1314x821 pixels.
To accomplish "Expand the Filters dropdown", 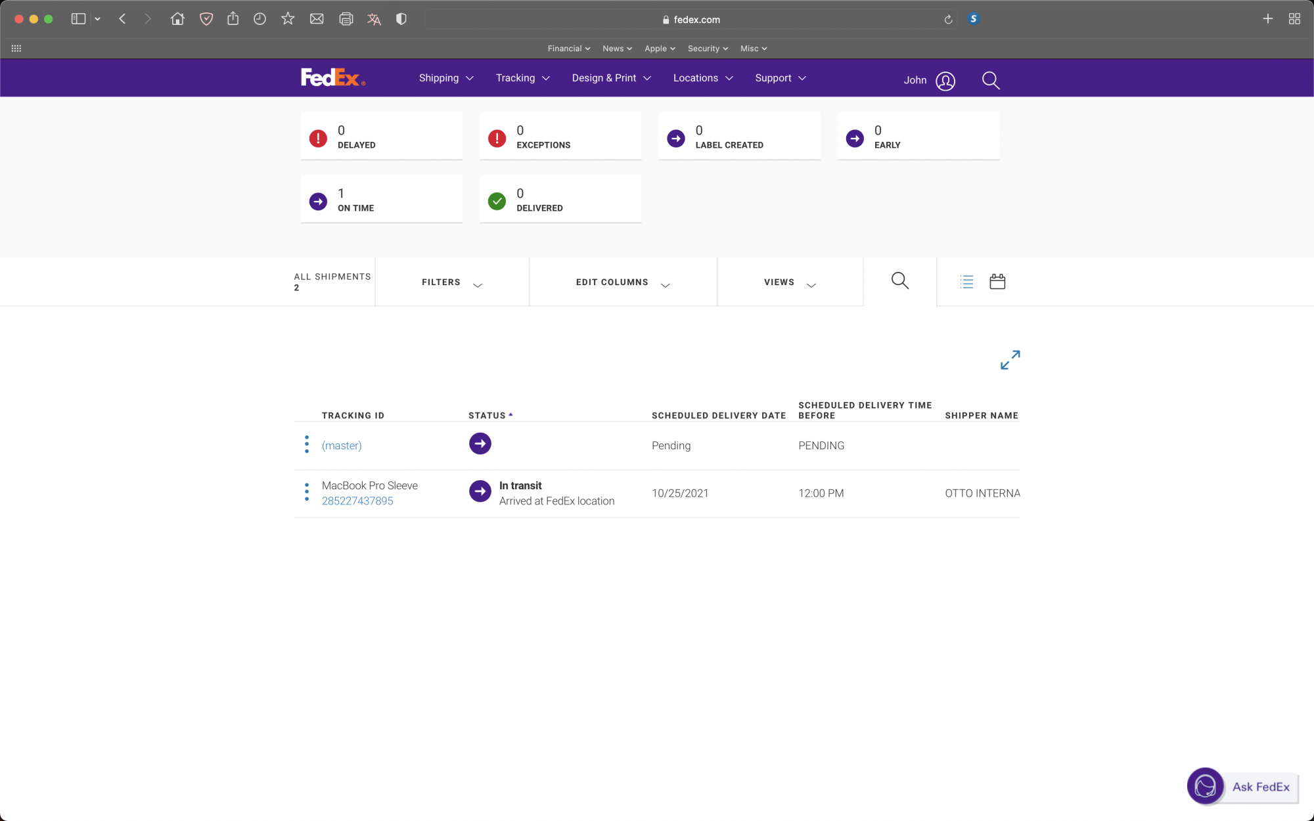I will (452, 282).
